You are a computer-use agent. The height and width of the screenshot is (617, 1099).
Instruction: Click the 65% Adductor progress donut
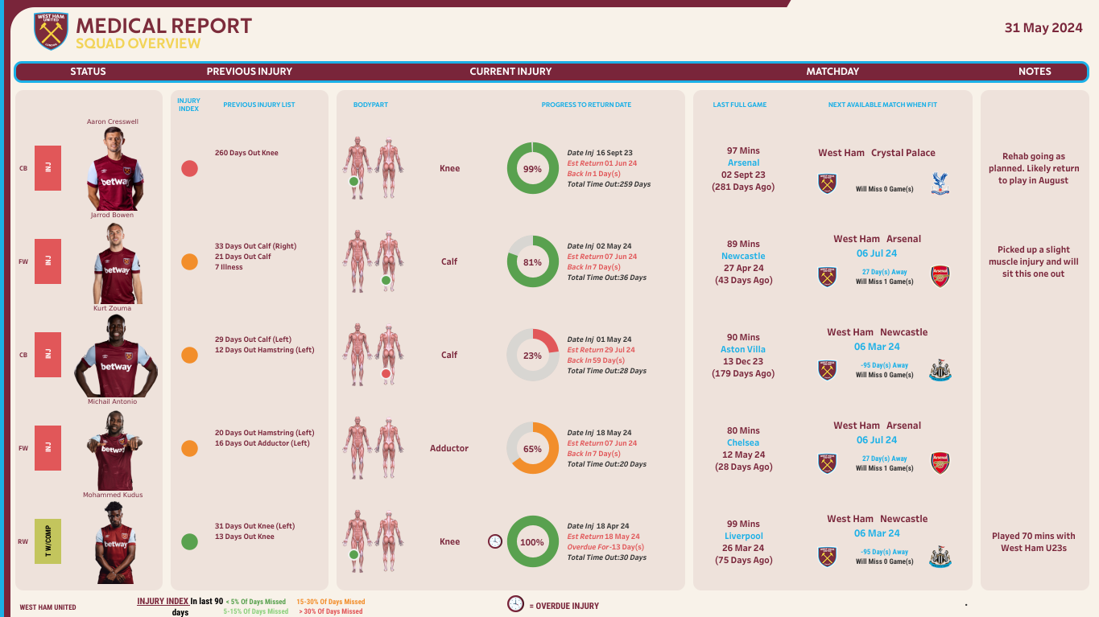coord(532,448)
